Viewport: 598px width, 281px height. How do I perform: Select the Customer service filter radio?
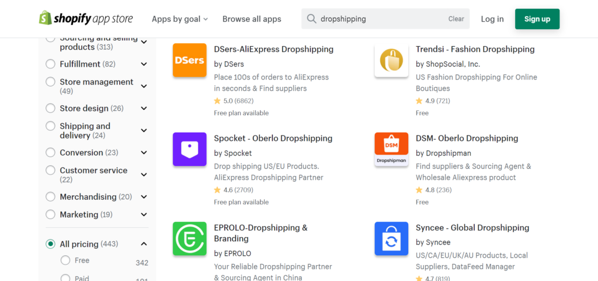[50, 170]
